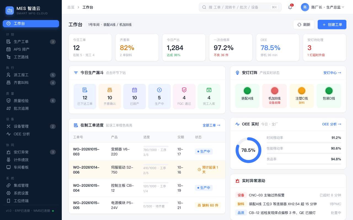Click the 安灯灯阵 lightbulb icon
This screenshot has width=353, height=220.
(x=237, y=73)
